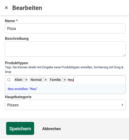Viewport: 129px width, 140px height.
Task: Close the Bearbeiten dialog with the X icon
Action: click(6, 8)
